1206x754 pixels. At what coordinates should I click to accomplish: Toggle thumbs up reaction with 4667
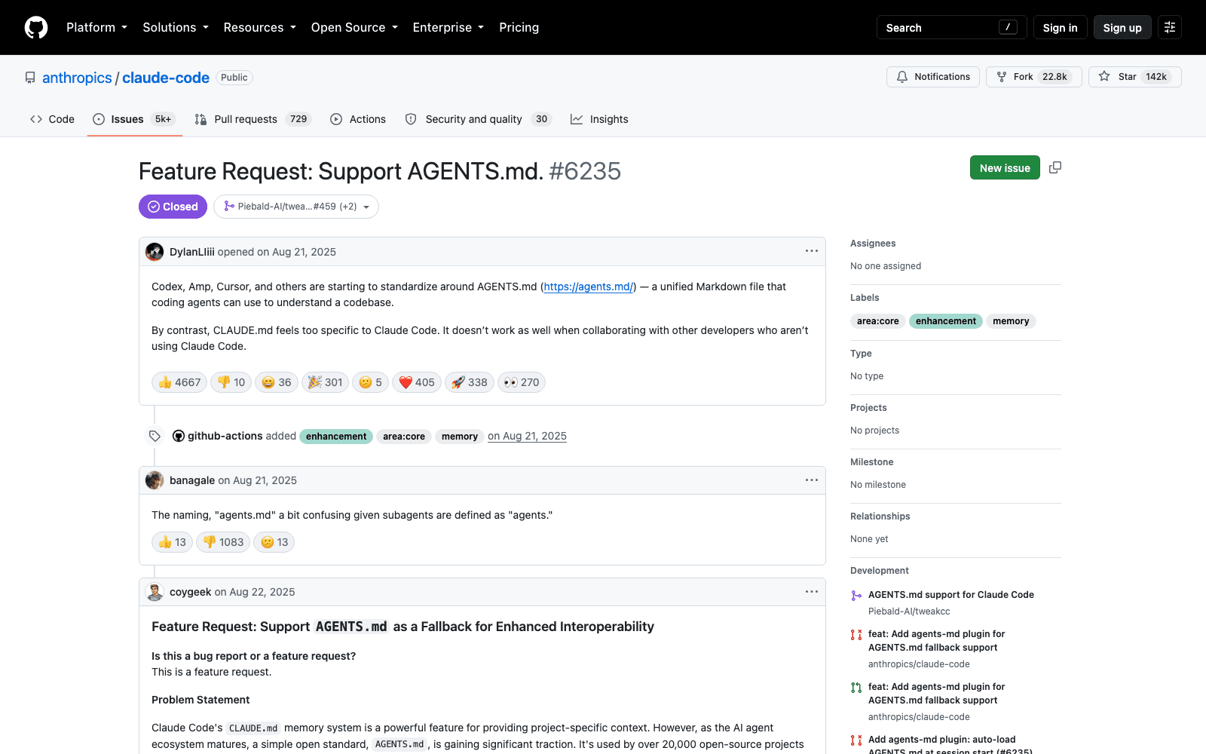click(x=179, y=382)
